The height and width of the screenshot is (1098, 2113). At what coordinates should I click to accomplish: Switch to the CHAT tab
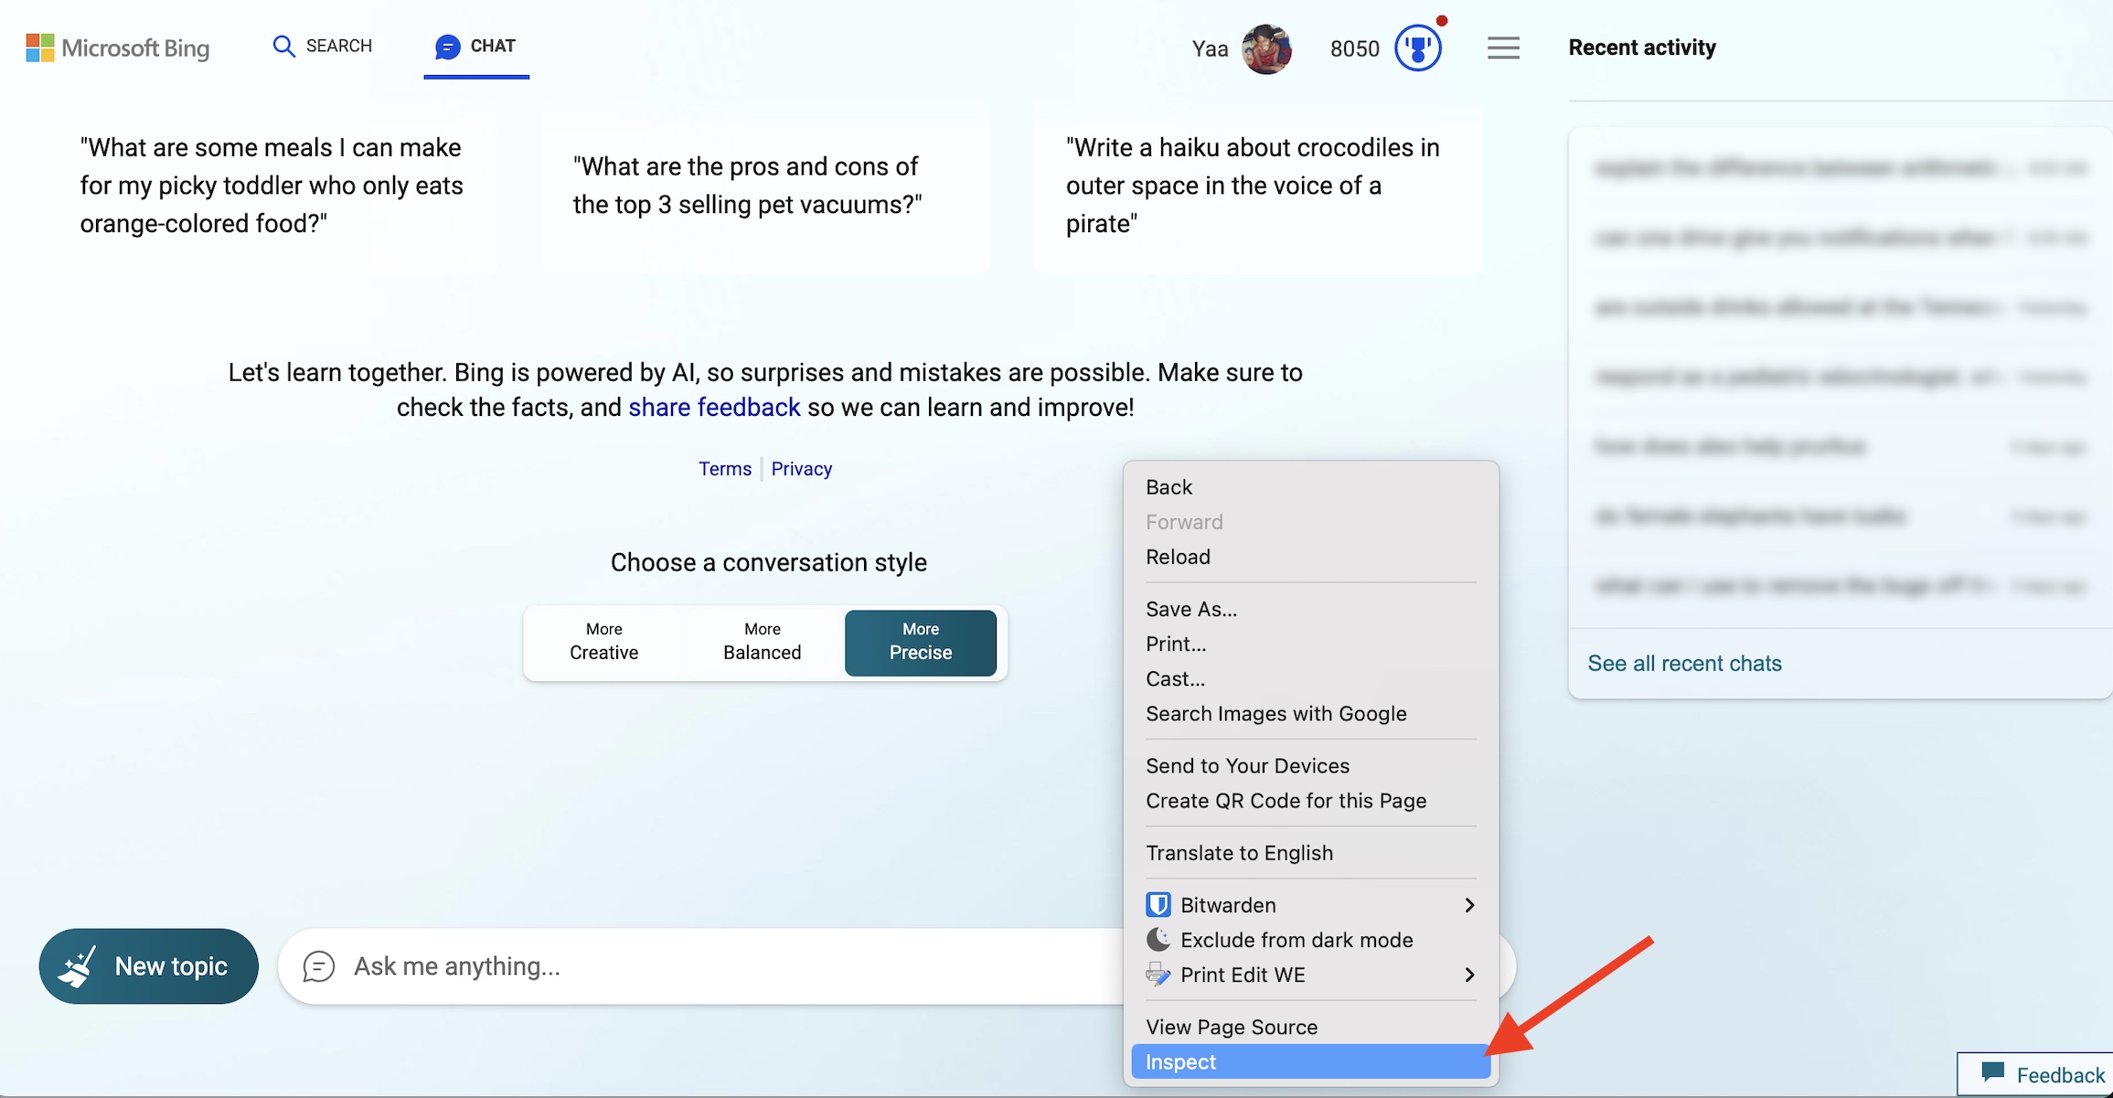[x=475, y=46]
